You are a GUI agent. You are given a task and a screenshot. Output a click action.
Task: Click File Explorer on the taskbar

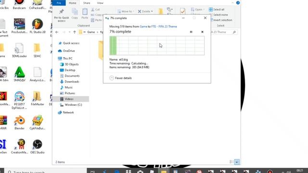164,171
